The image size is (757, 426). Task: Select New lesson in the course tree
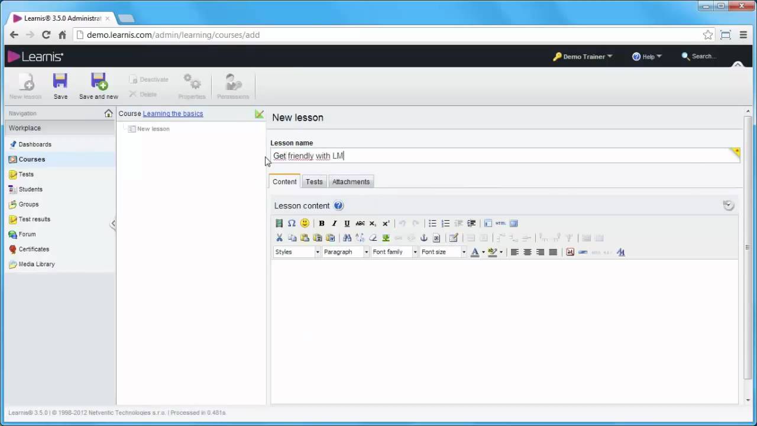[x=153, y=129]
